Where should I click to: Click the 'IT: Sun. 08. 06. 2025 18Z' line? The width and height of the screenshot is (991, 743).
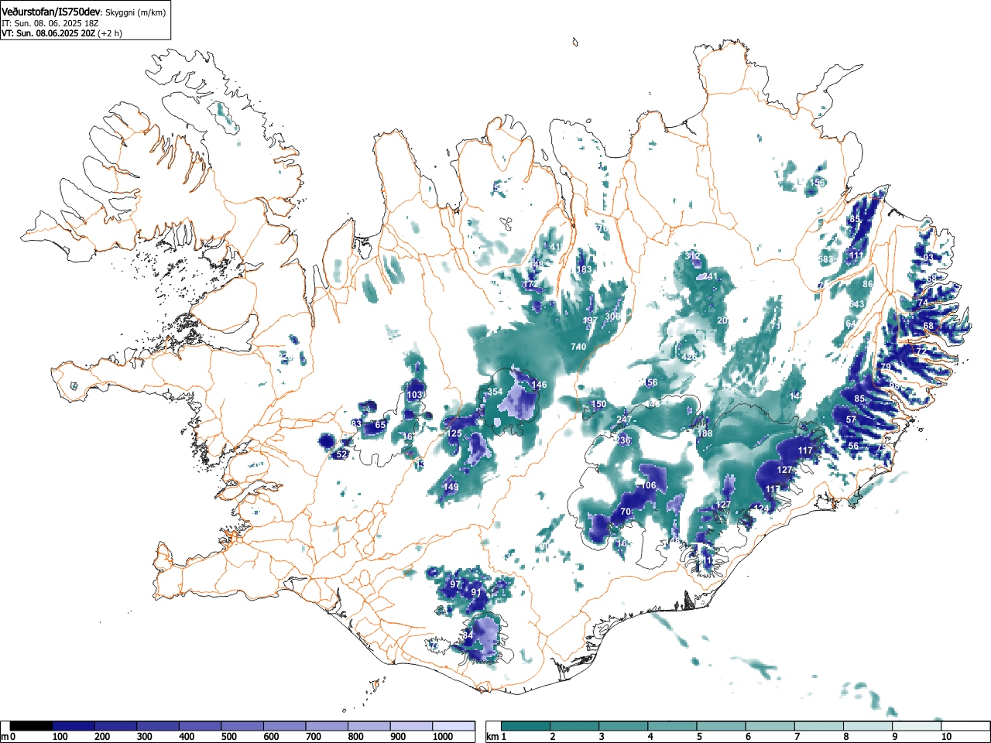[x=50, y=23]
